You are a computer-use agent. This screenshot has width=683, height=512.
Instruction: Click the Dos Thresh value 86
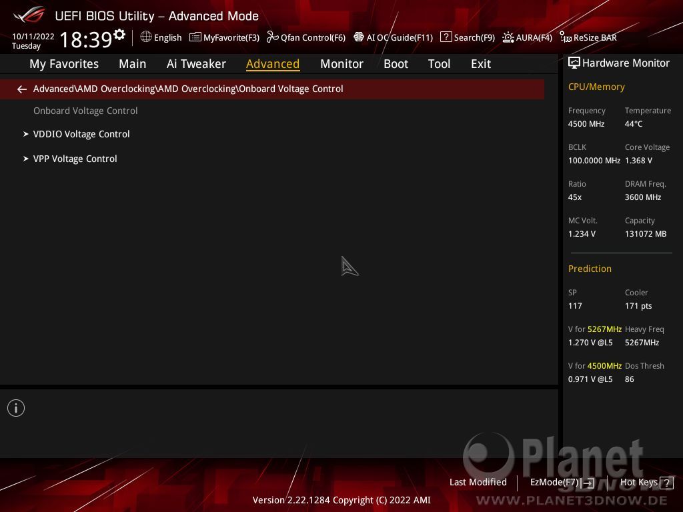click(629, 379)
